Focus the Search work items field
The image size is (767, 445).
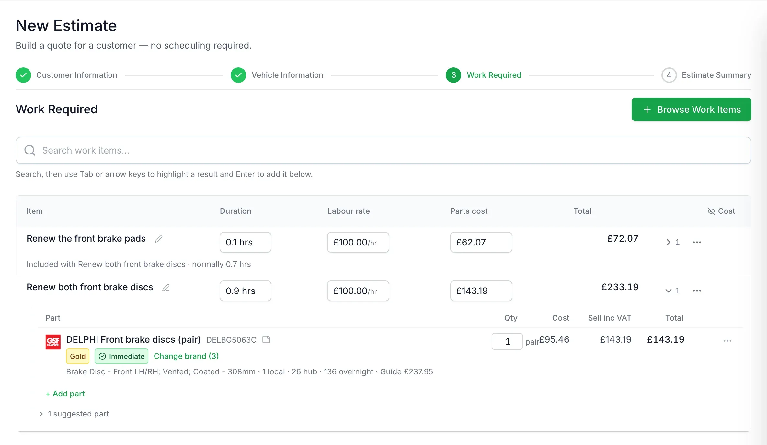pyautogui.click(x=383, y=150)
